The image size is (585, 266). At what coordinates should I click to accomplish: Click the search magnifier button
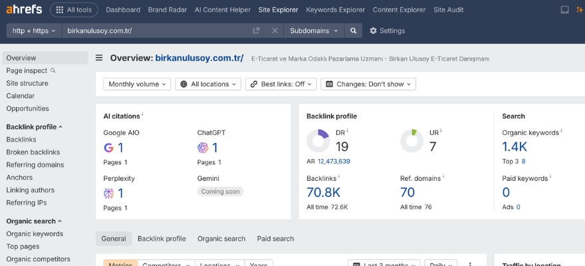click(353, 31)
